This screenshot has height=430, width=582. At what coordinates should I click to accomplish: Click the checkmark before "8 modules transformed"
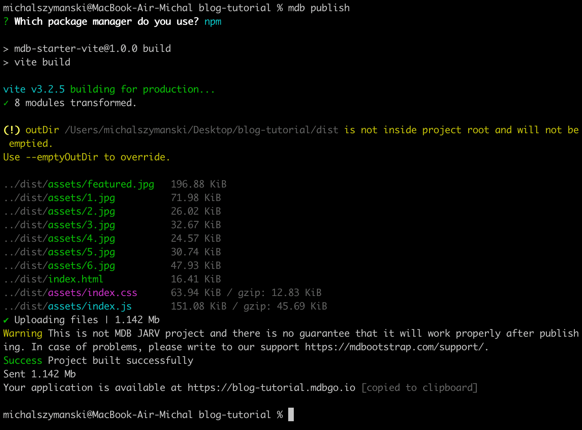(6, 103)
